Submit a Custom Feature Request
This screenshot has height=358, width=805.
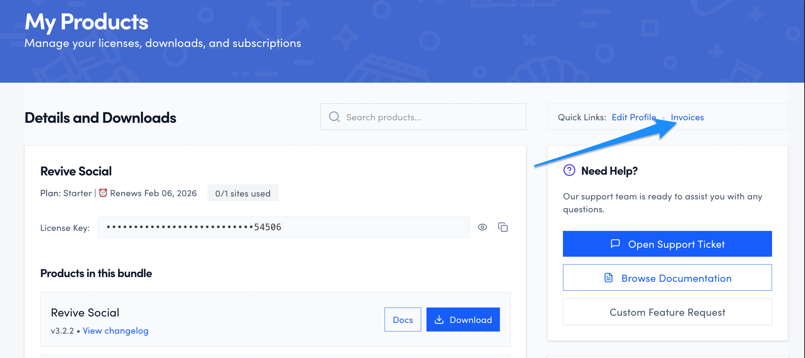click(x=667, y=312)
